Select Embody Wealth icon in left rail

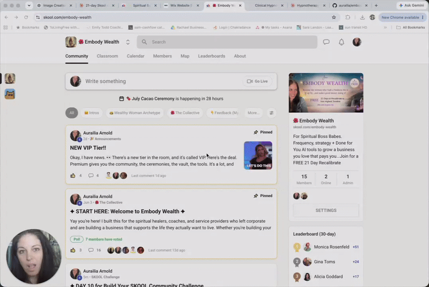coord(10,79)
